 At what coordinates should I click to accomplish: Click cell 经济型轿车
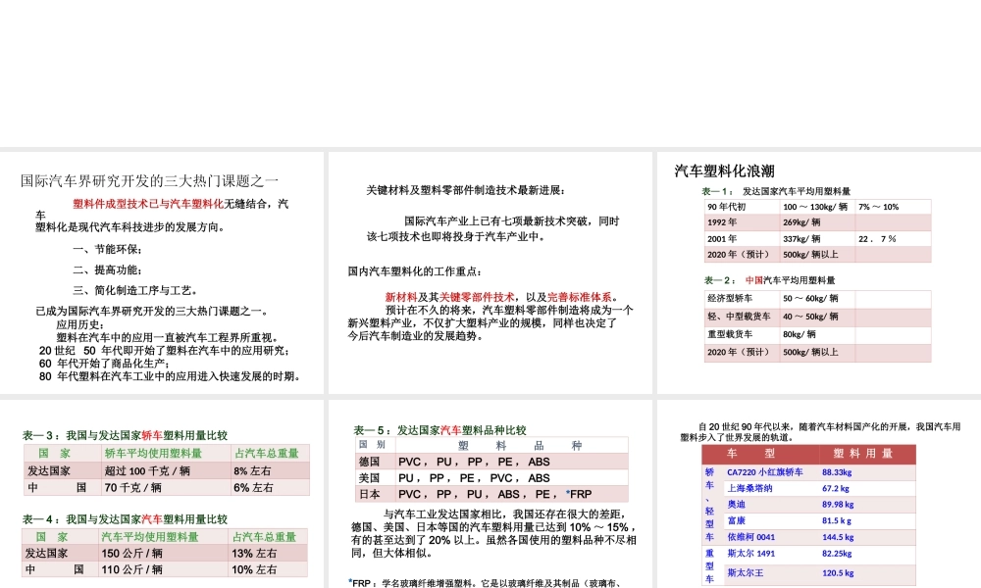[742, 299]
